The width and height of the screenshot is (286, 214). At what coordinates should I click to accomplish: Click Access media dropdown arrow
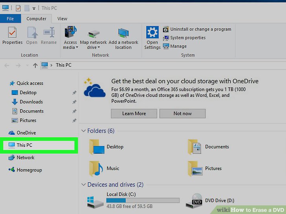pyautogui.click(x=77, y=47)
